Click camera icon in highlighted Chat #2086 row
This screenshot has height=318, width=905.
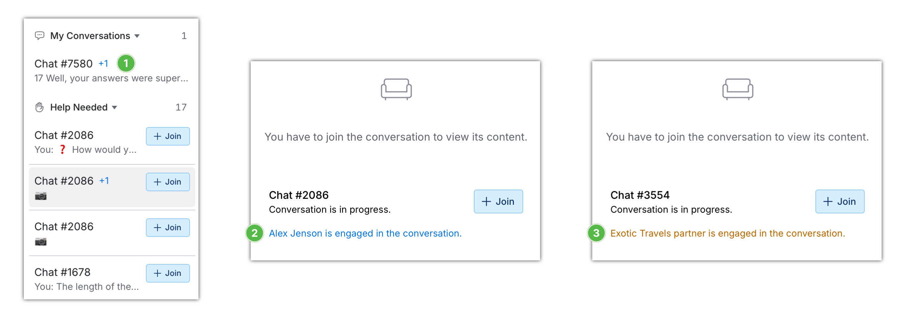coord(41,196)
